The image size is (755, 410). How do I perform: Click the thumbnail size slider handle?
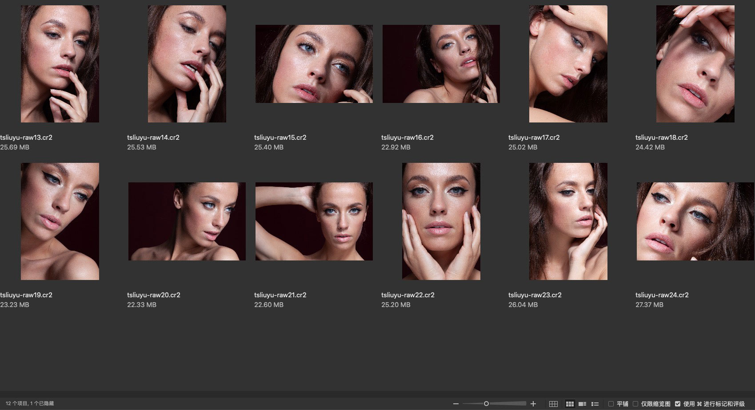[x=486, y=404]
